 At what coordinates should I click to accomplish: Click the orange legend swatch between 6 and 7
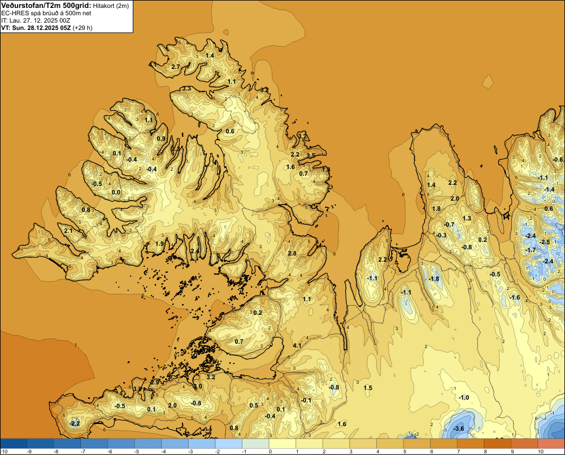point(444,444)
